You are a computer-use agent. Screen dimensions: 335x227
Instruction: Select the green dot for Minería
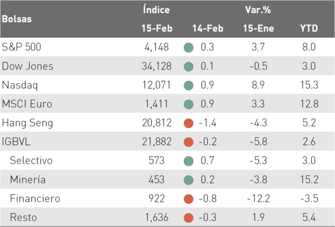pos(188,180)
